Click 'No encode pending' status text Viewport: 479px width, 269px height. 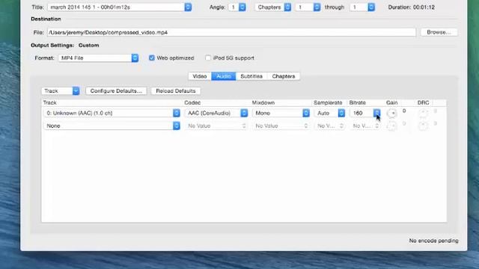click(x=434, y=241)
